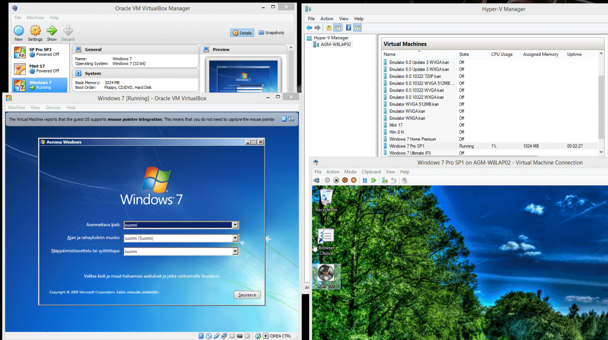Viewport: 608px width, 340px height.
Task: Click Ctrl+Alt+Delete icon in VM Connection toolbar
Action: click(317, 180)
